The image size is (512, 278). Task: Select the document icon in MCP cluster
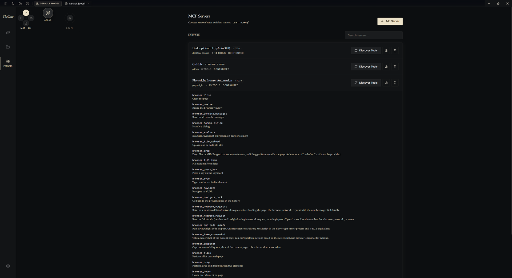[x=26, y=23]
